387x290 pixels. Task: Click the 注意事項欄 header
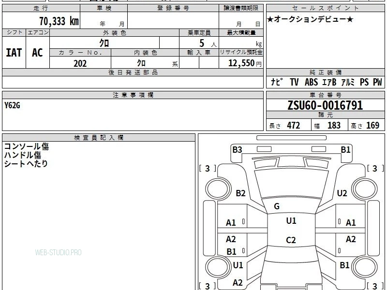(133, 95)
